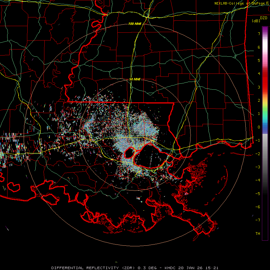Click the 50 NMI range ring label
This screenshot has height=270, width=270.
(x=135, y=79)
